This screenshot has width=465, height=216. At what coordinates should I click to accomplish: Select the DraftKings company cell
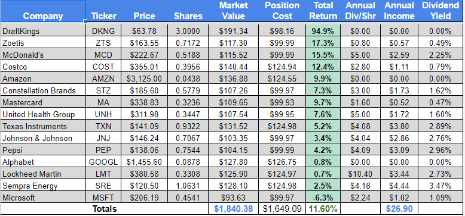tap(43, 31)
